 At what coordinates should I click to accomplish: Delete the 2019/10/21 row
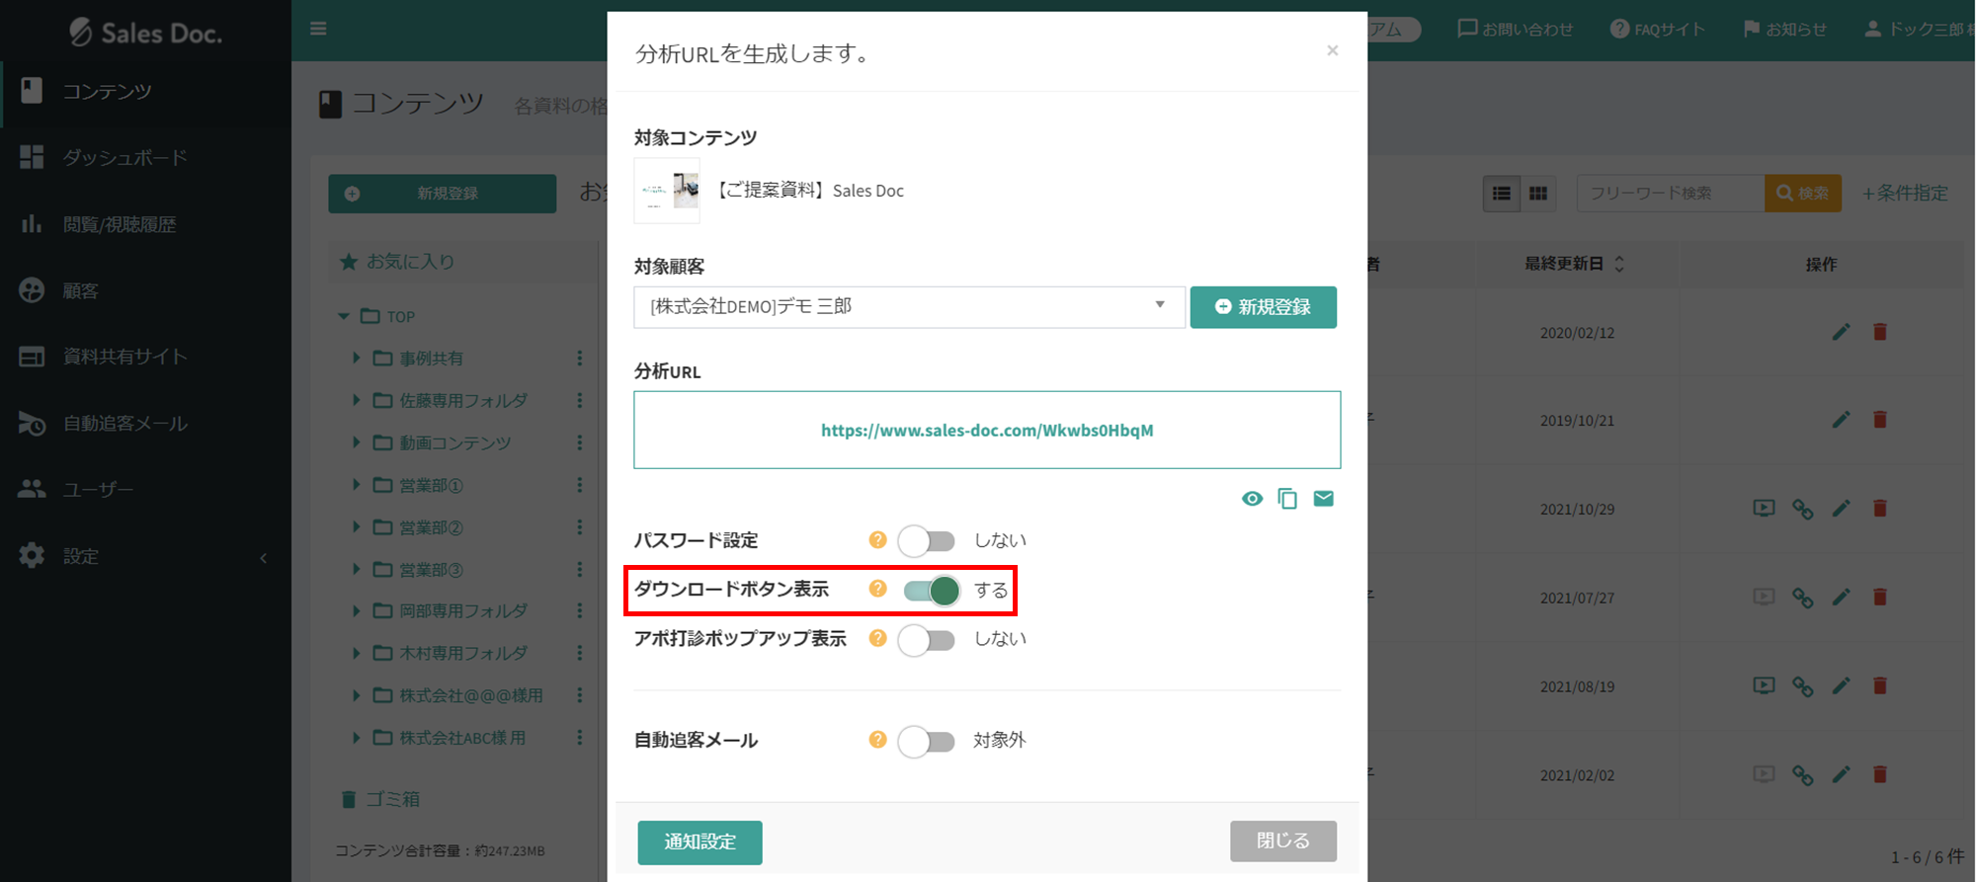pos(1880,420)
